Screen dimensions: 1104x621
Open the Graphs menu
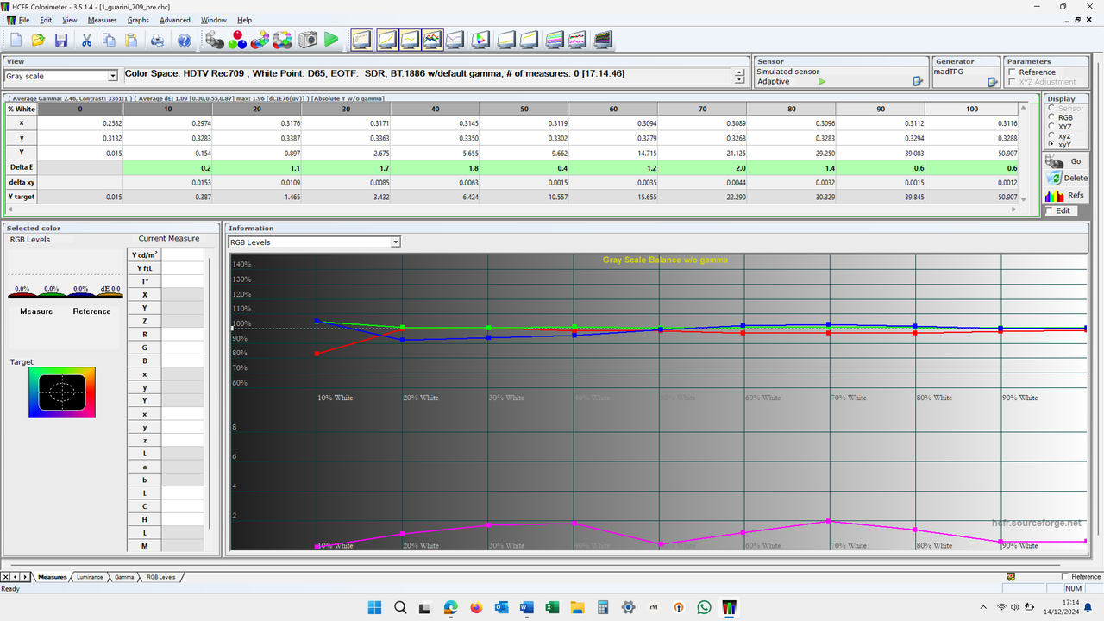coord(138,20)
